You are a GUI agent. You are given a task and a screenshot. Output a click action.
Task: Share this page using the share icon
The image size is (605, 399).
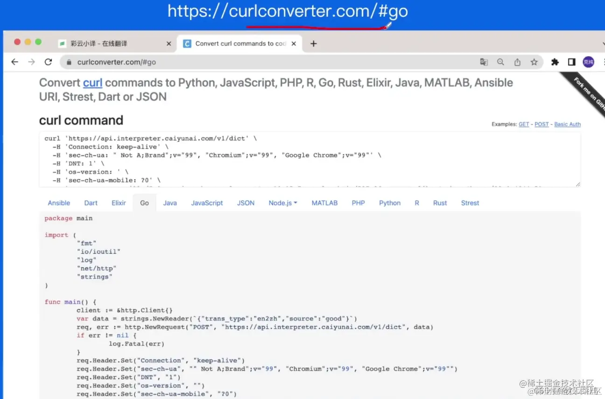(x=517, y=62)
